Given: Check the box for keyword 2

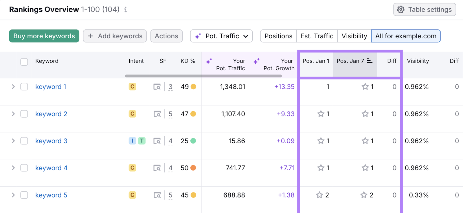Looking at the screenshot, I should [x=24, y=114].
